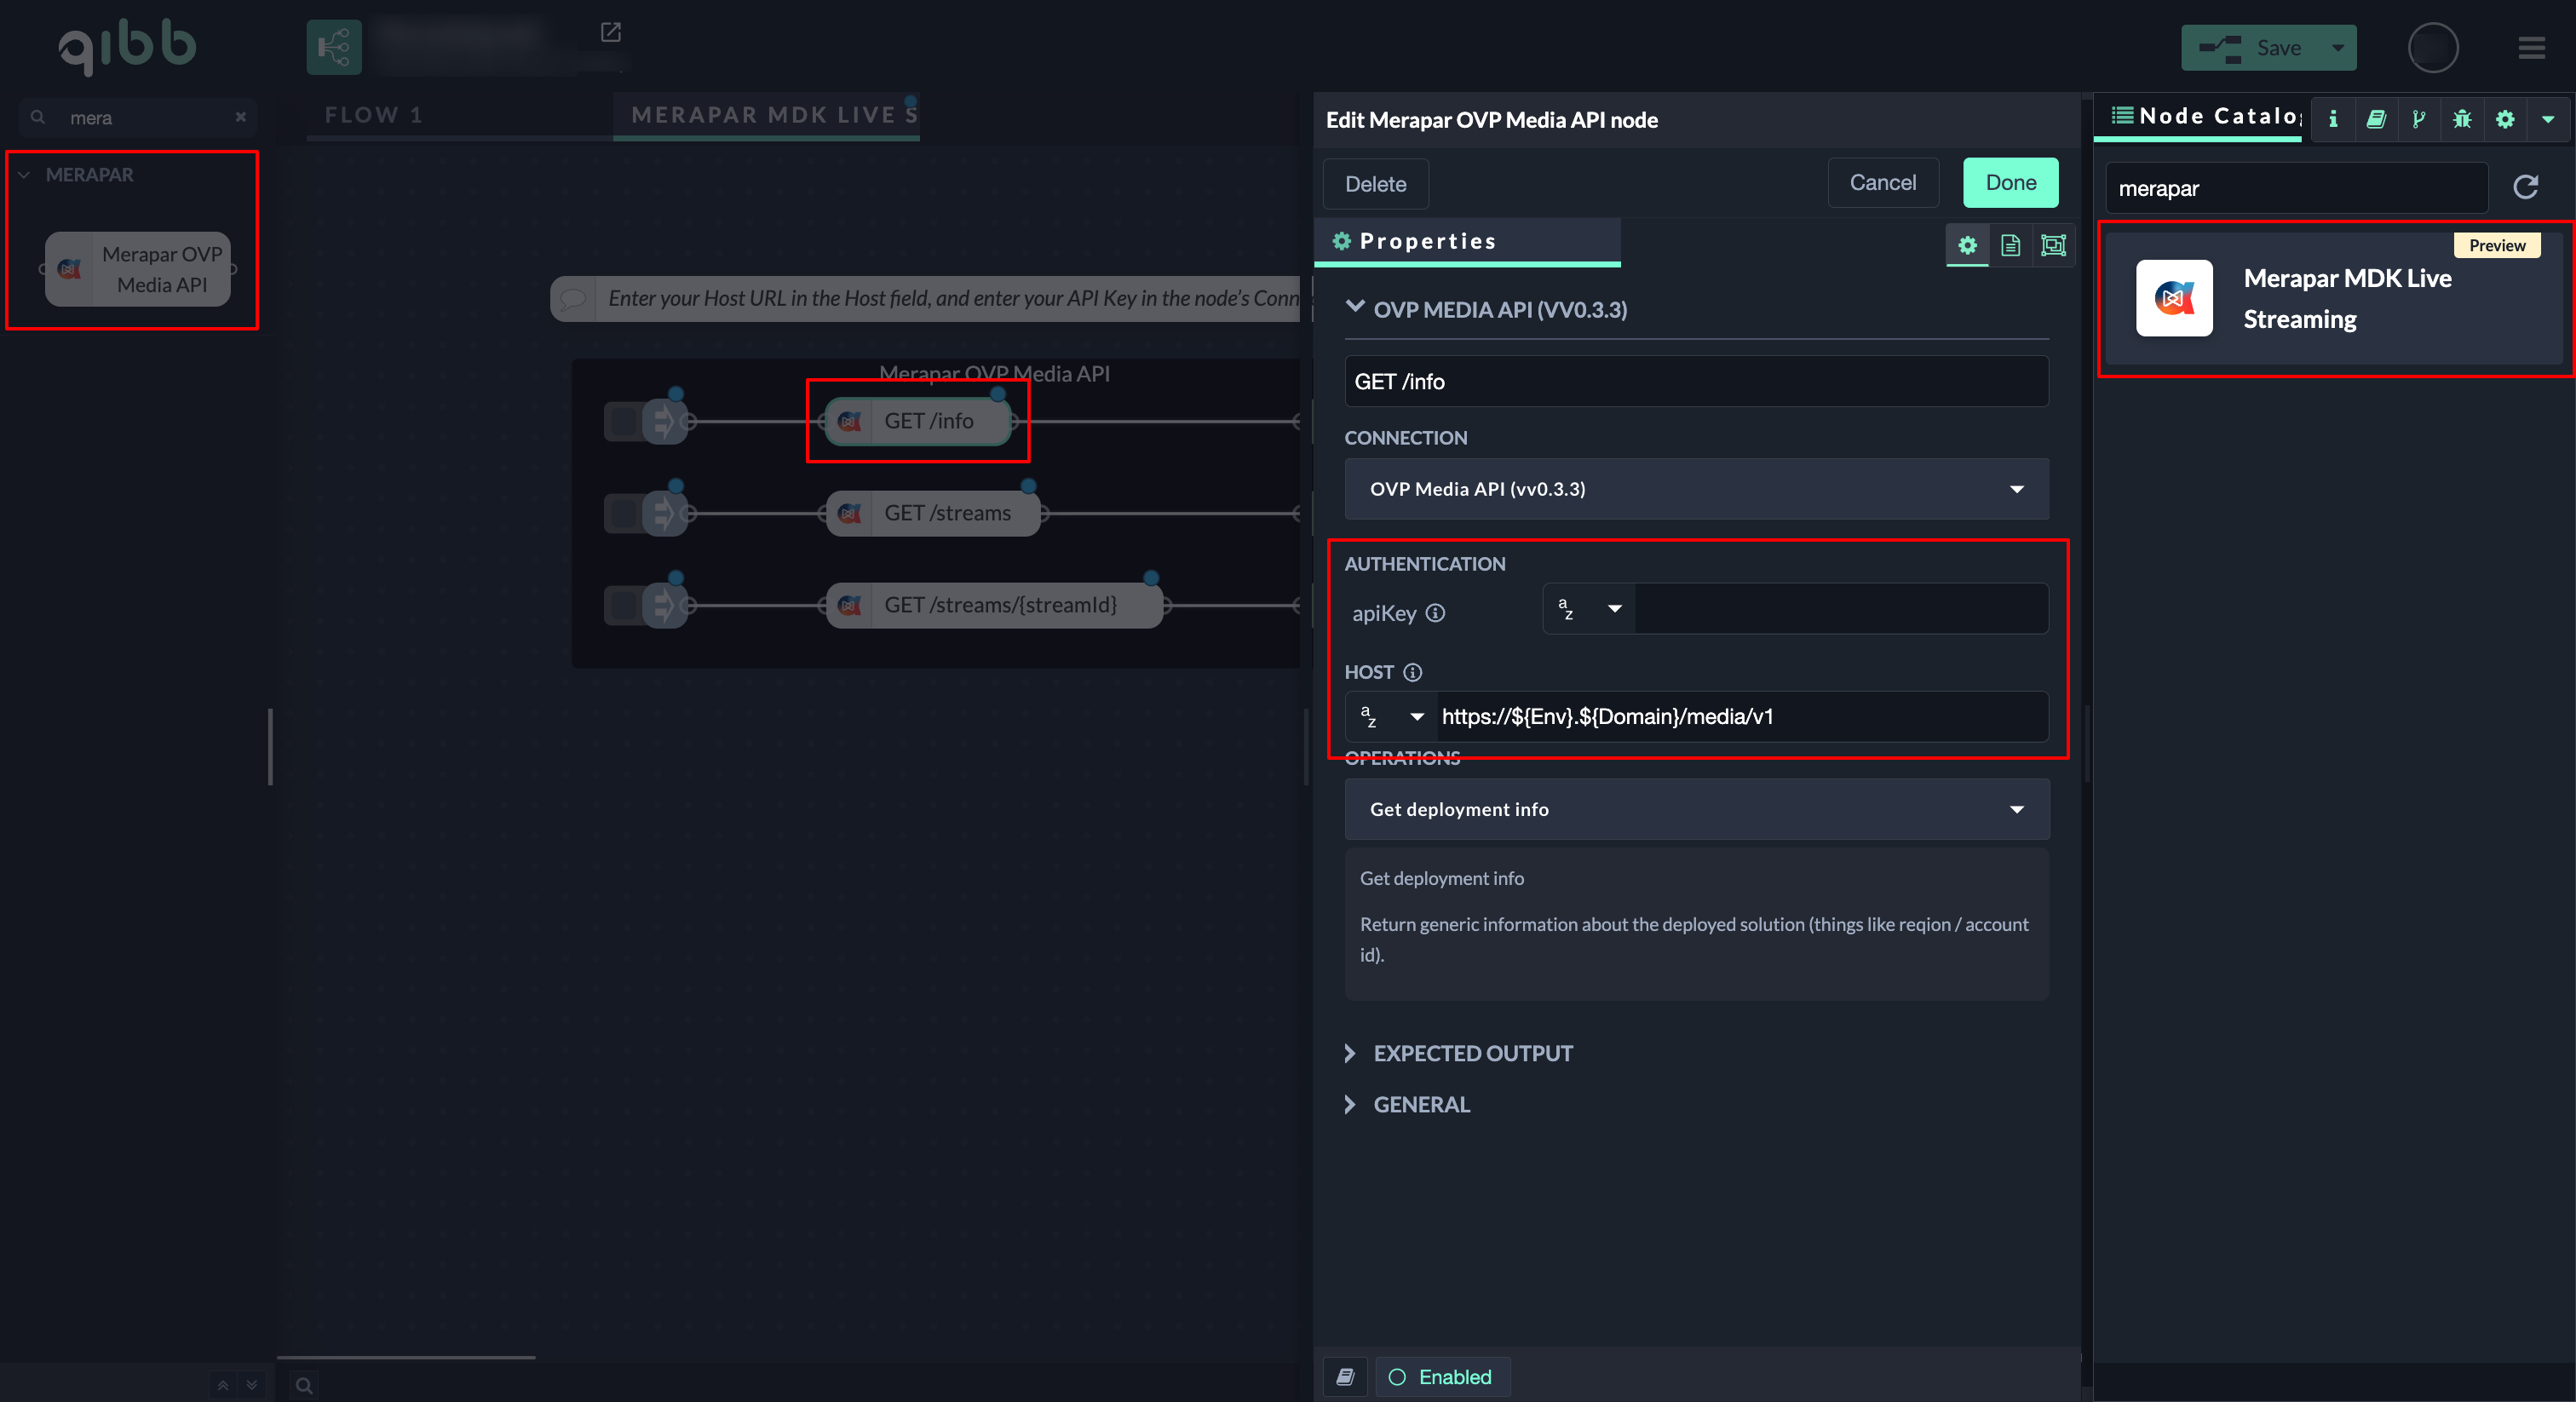Open the Connection dropdown
The height and width of the screenshot is (1402, 2576).
coord(1696,489)
